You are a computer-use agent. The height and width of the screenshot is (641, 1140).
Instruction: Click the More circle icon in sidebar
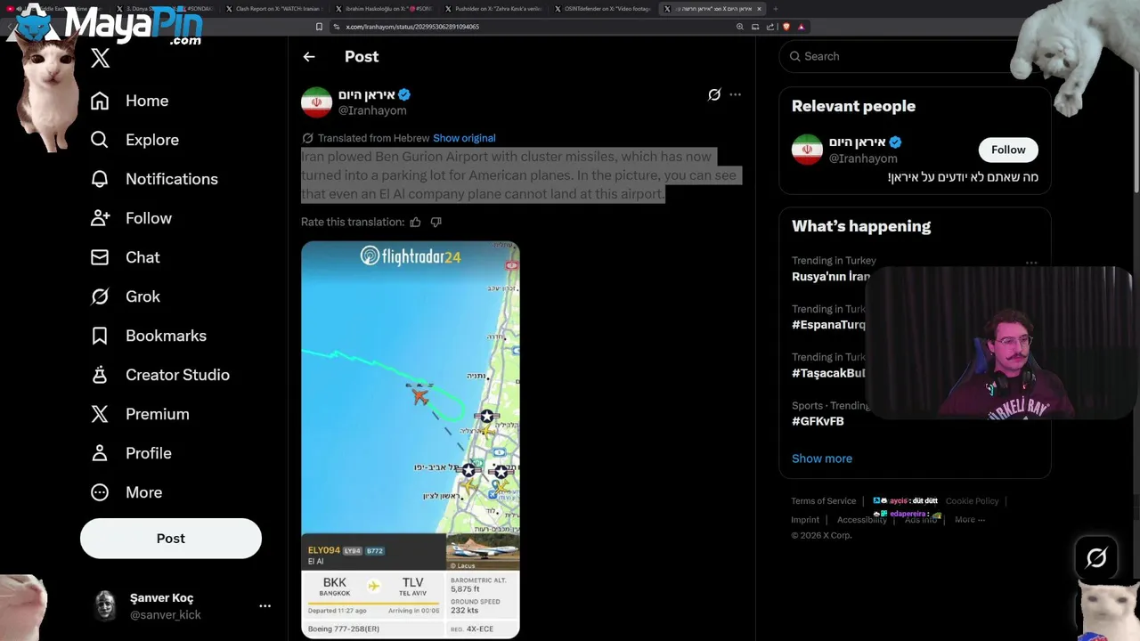[x=100, y=492]
